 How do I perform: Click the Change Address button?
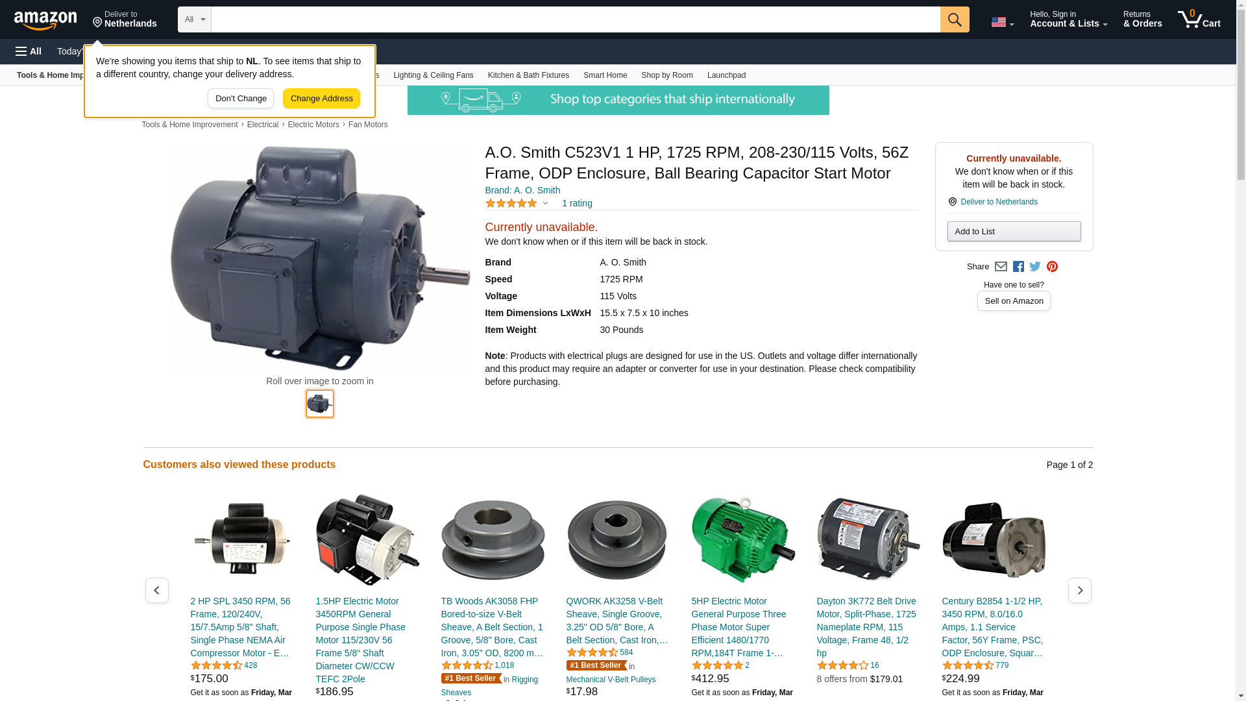point(321,99)
